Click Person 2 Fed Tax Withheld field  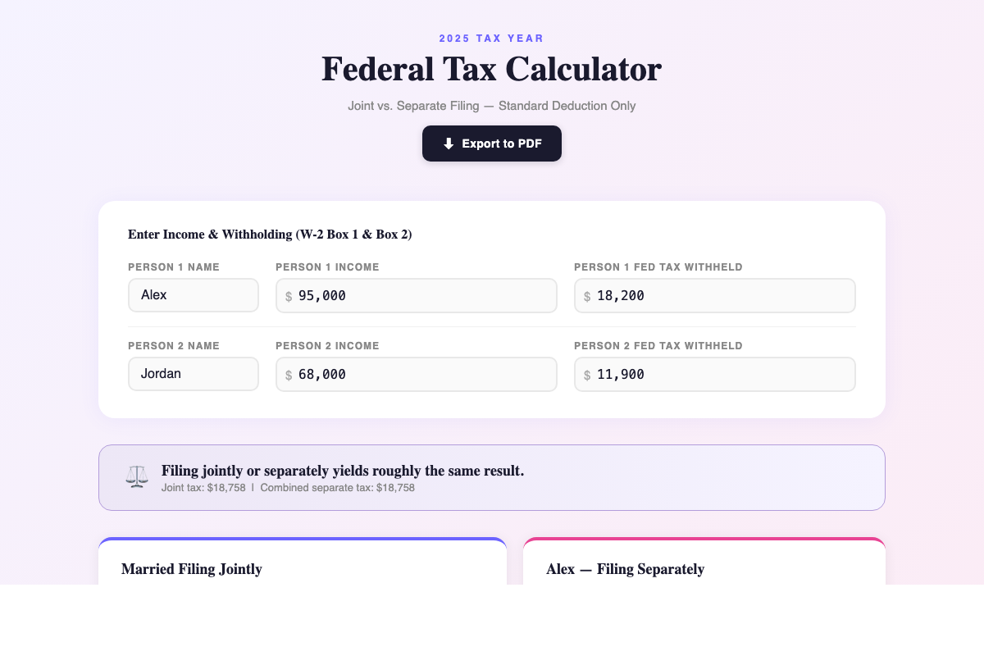tap(714, 374)
